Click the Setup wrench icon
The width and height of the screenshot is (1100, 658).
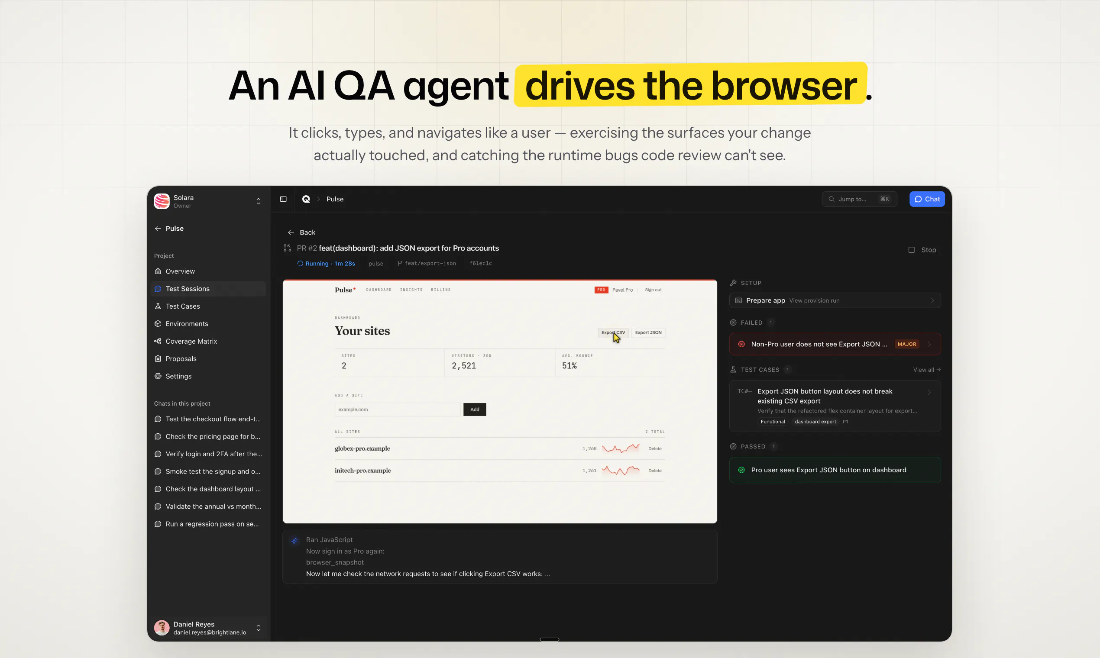(733, 283)
